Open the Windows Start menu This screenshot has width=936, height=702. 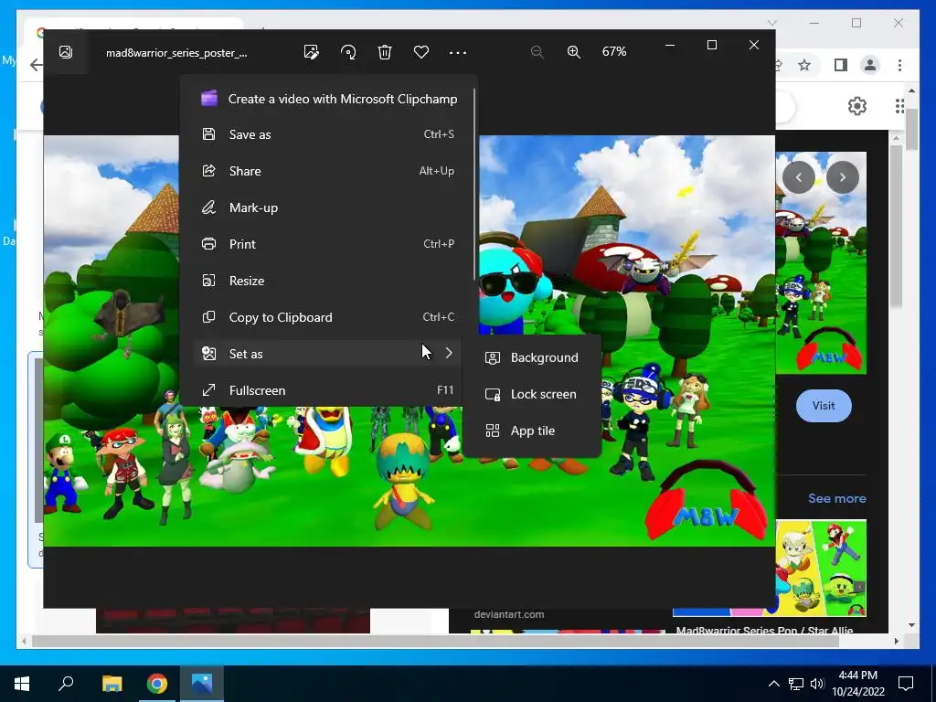click(22, 684)
